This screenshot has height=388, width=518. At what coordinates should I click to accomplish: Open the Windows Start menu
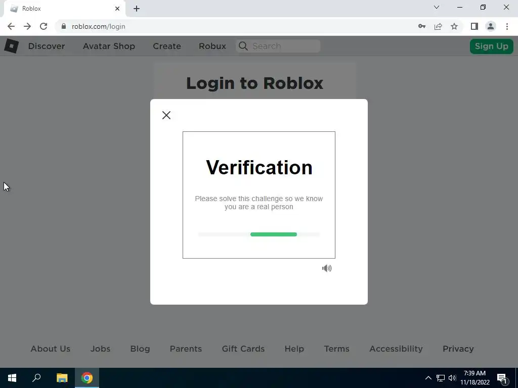coord(12,378)
